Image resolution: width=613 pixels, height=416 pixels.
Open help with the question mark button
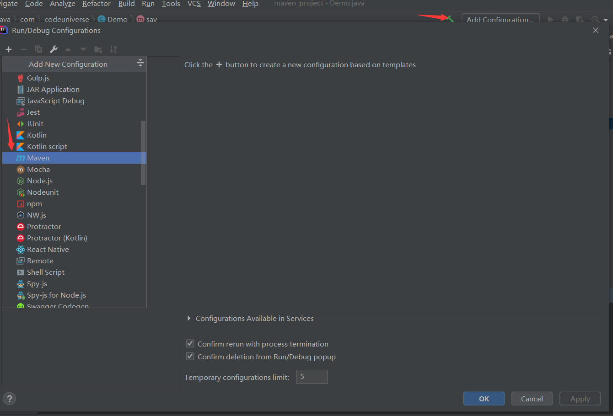click(9, 399)
